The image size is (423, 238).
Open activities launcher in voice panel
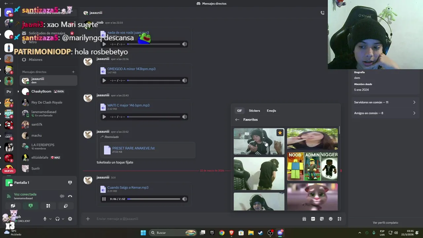tap(48, 206)
